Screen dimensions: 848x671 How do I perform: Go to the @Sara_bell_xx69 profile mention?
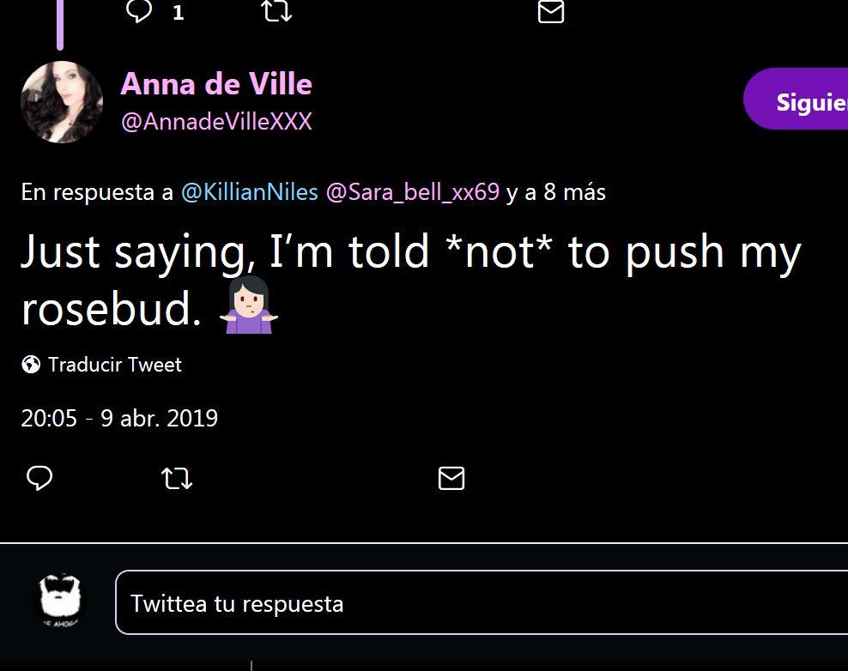click(x=412, y=192)
